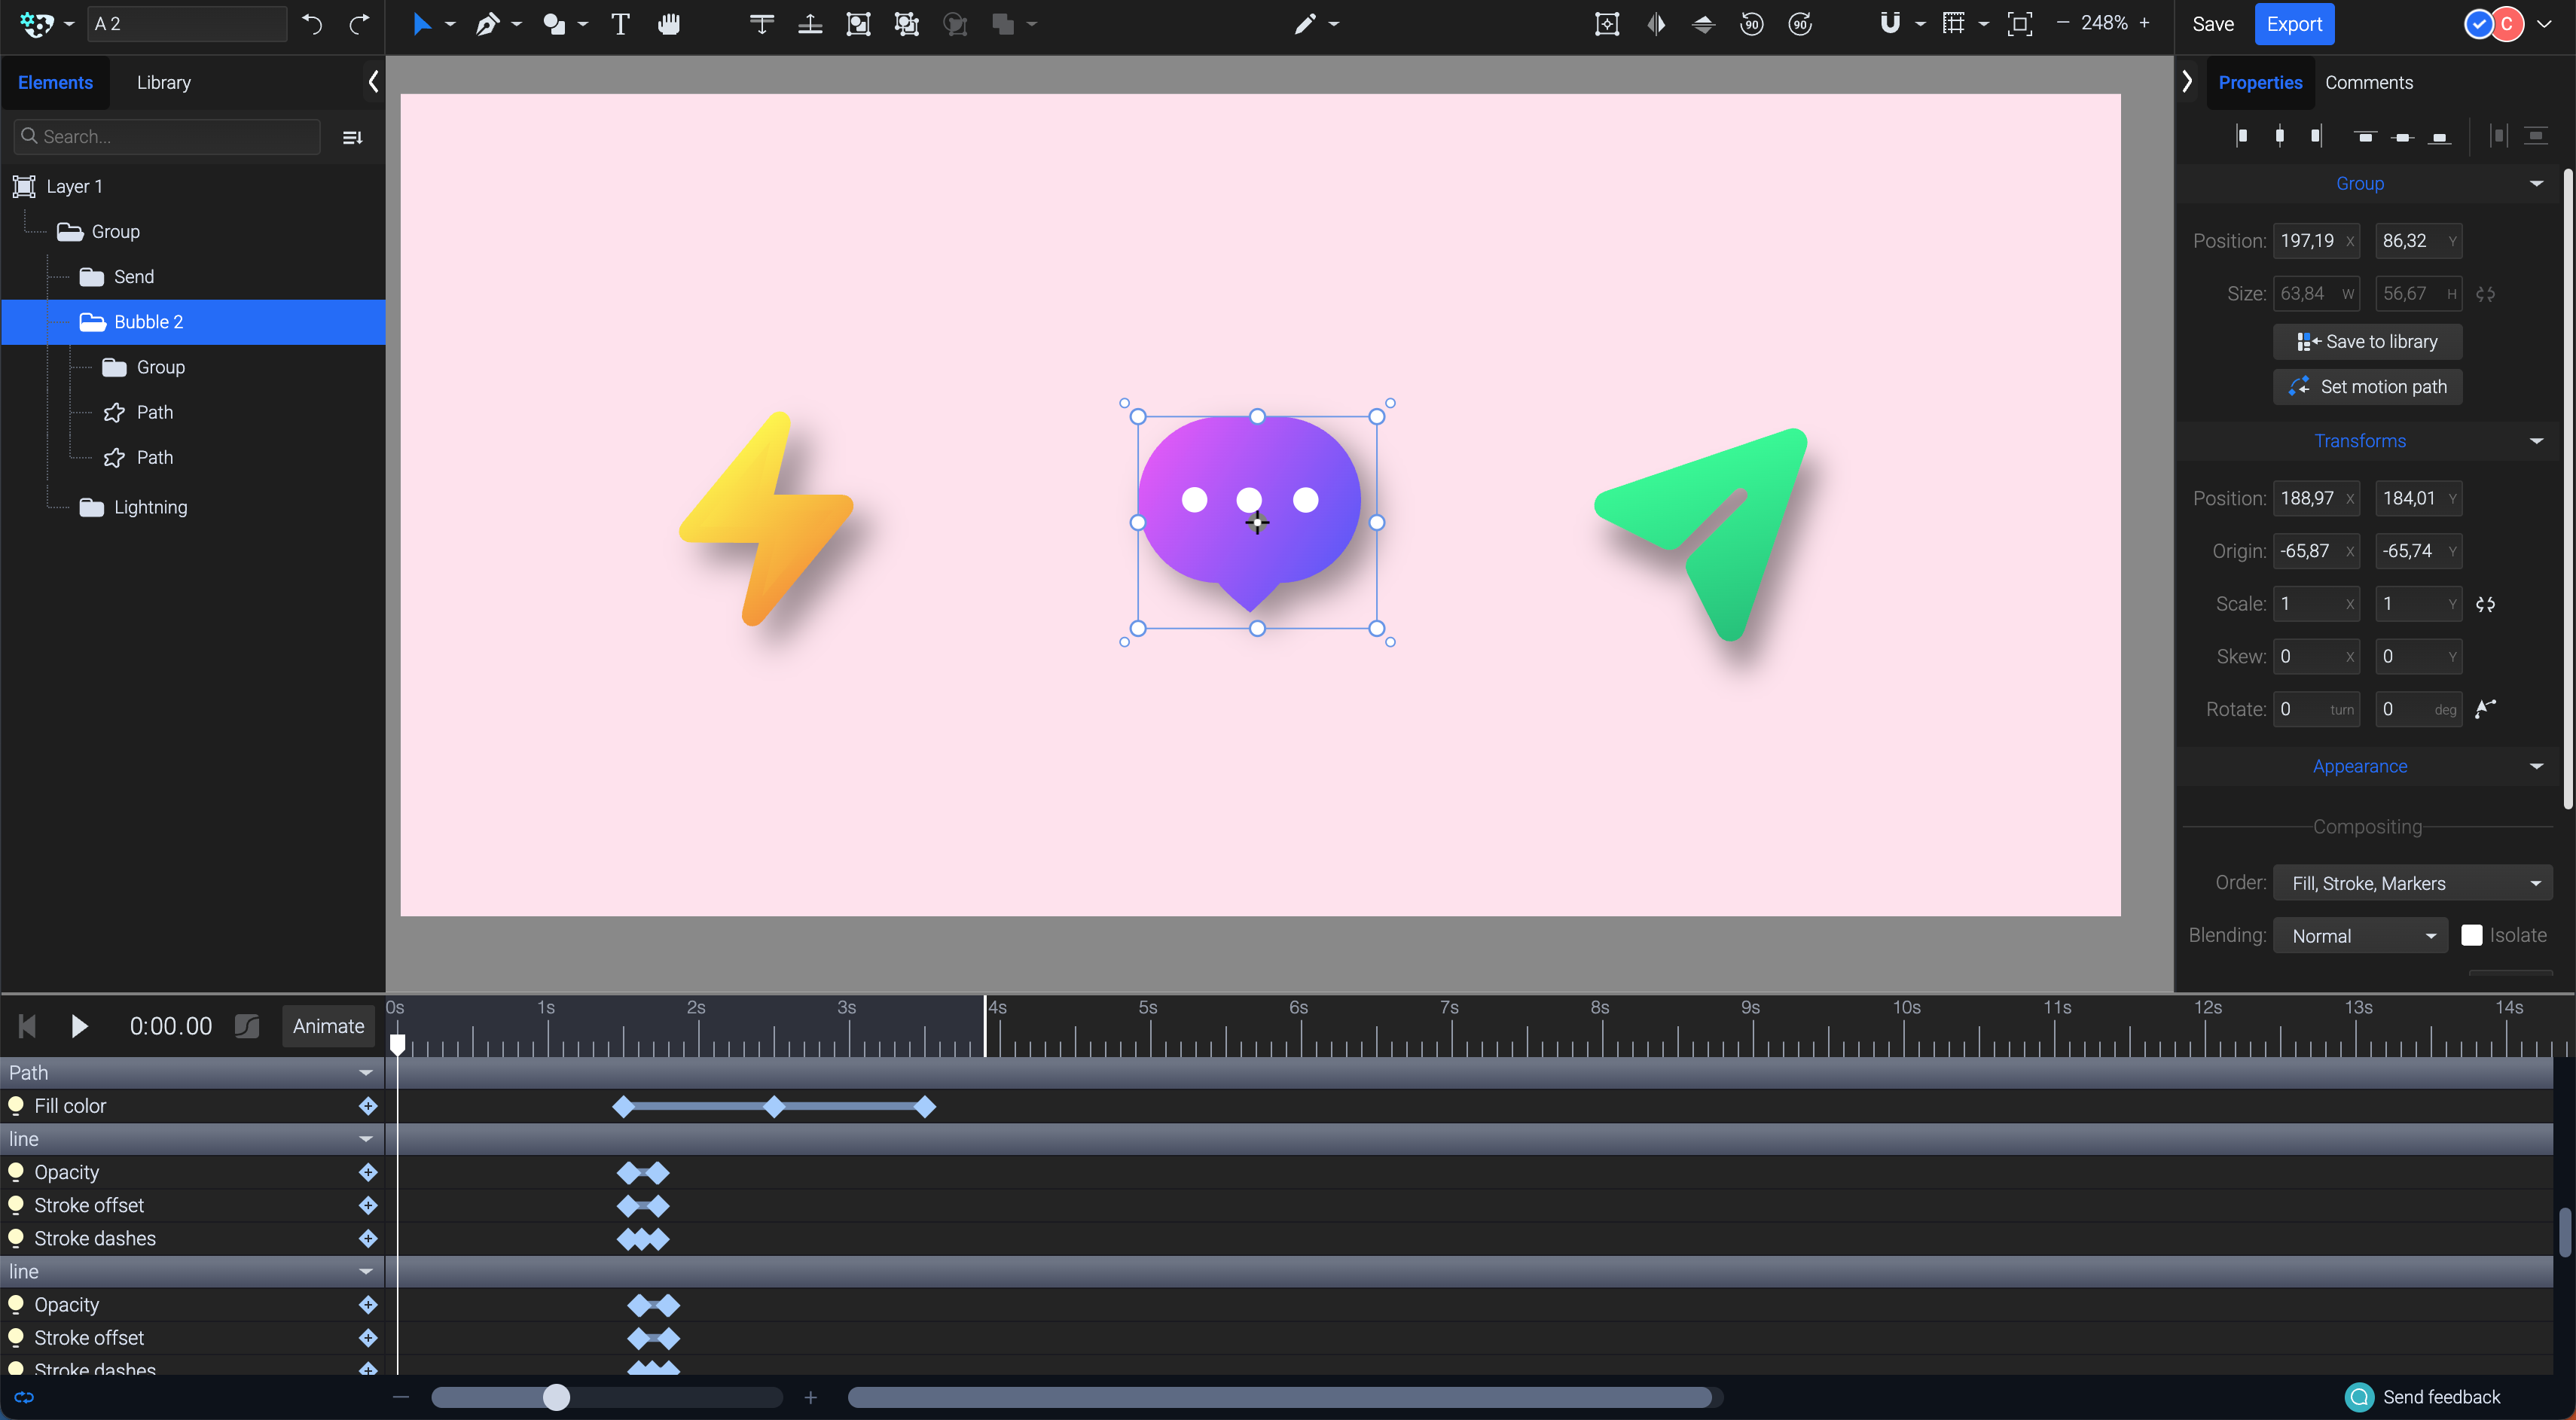
Task: Open compositing Order dropdown
Action: pyautogui.click(x=2412, y=883)
